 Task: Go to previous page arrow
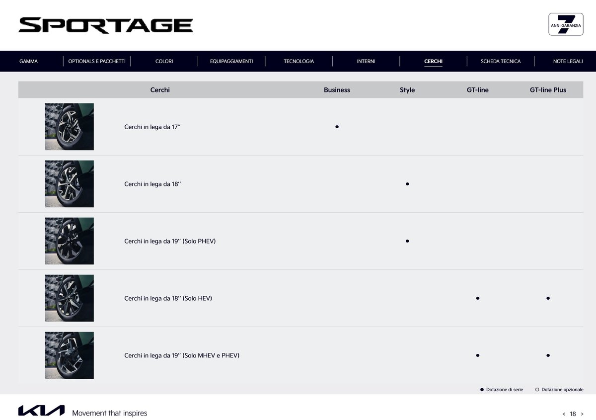coord(564,414)
